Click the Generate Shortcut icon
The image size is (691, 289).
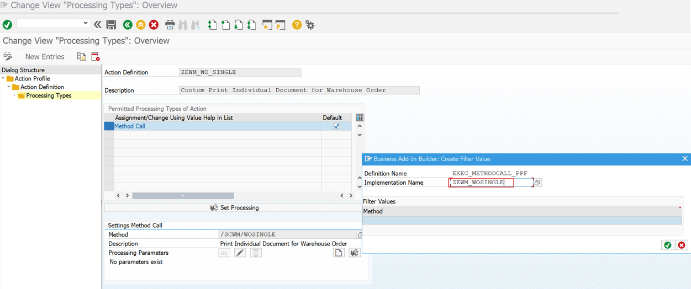pos(281,25)
